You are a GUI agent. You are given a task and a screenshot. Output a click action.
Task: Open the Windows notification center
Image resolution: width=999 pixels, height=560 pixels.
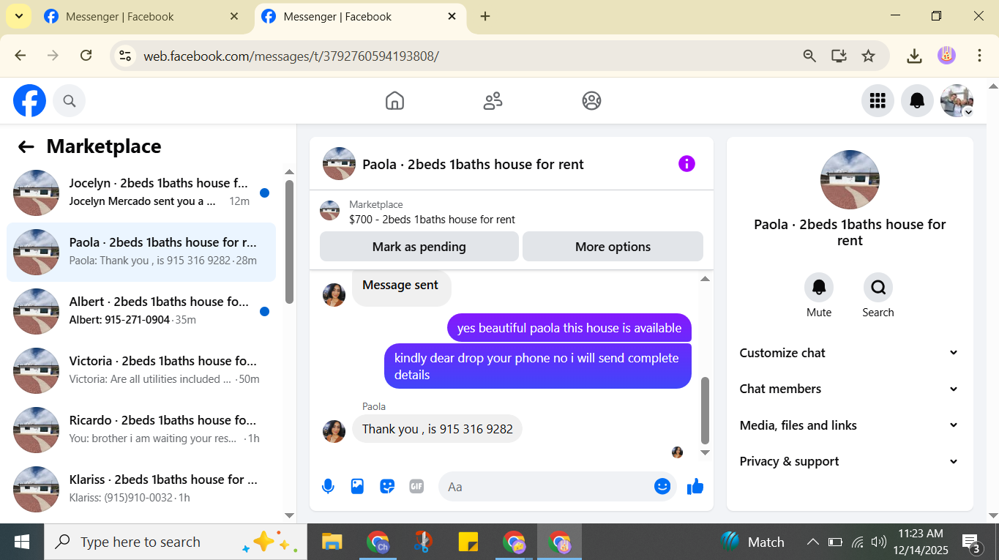(971, 542)
